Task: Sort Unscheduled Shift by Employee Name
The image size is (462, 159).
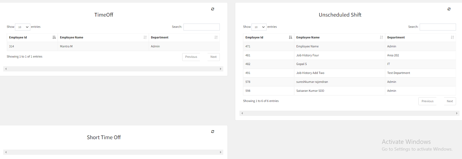Action: pyautogui.click(x=339, y=37)
